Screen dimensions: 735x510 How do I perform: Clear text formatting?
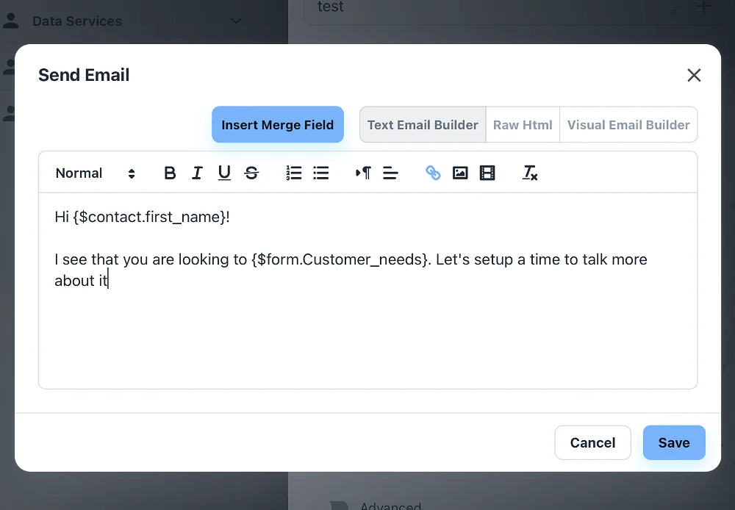(x=529, y=173)
